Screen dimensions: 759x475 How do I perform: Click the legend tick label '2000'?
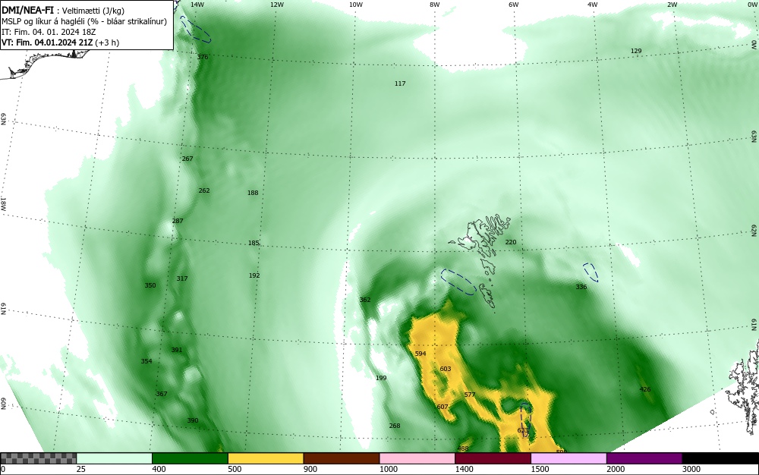(616, 469)
